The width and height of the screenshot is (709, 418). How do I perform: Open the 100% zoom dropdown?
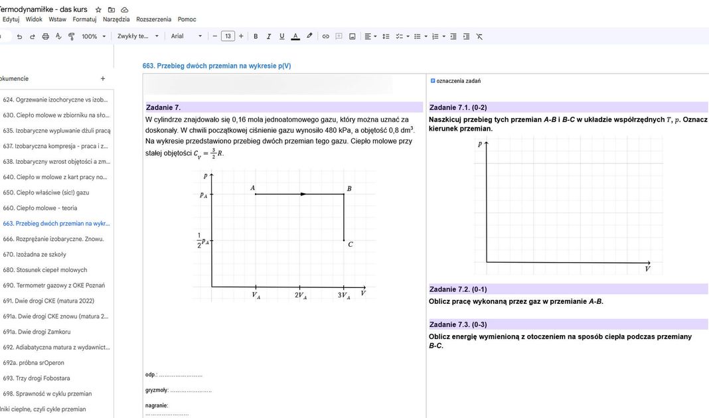(x=94, y=36)
